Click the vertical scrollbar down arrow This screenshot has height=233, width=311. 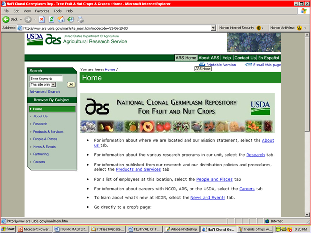pos(307,215)
